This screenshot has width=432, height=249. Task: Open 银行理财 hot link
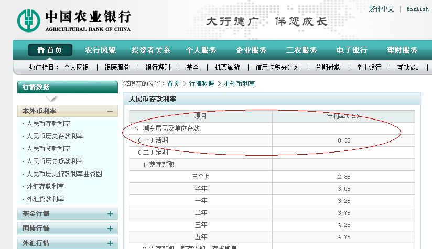pyautogui.click(x=158, y=68)
